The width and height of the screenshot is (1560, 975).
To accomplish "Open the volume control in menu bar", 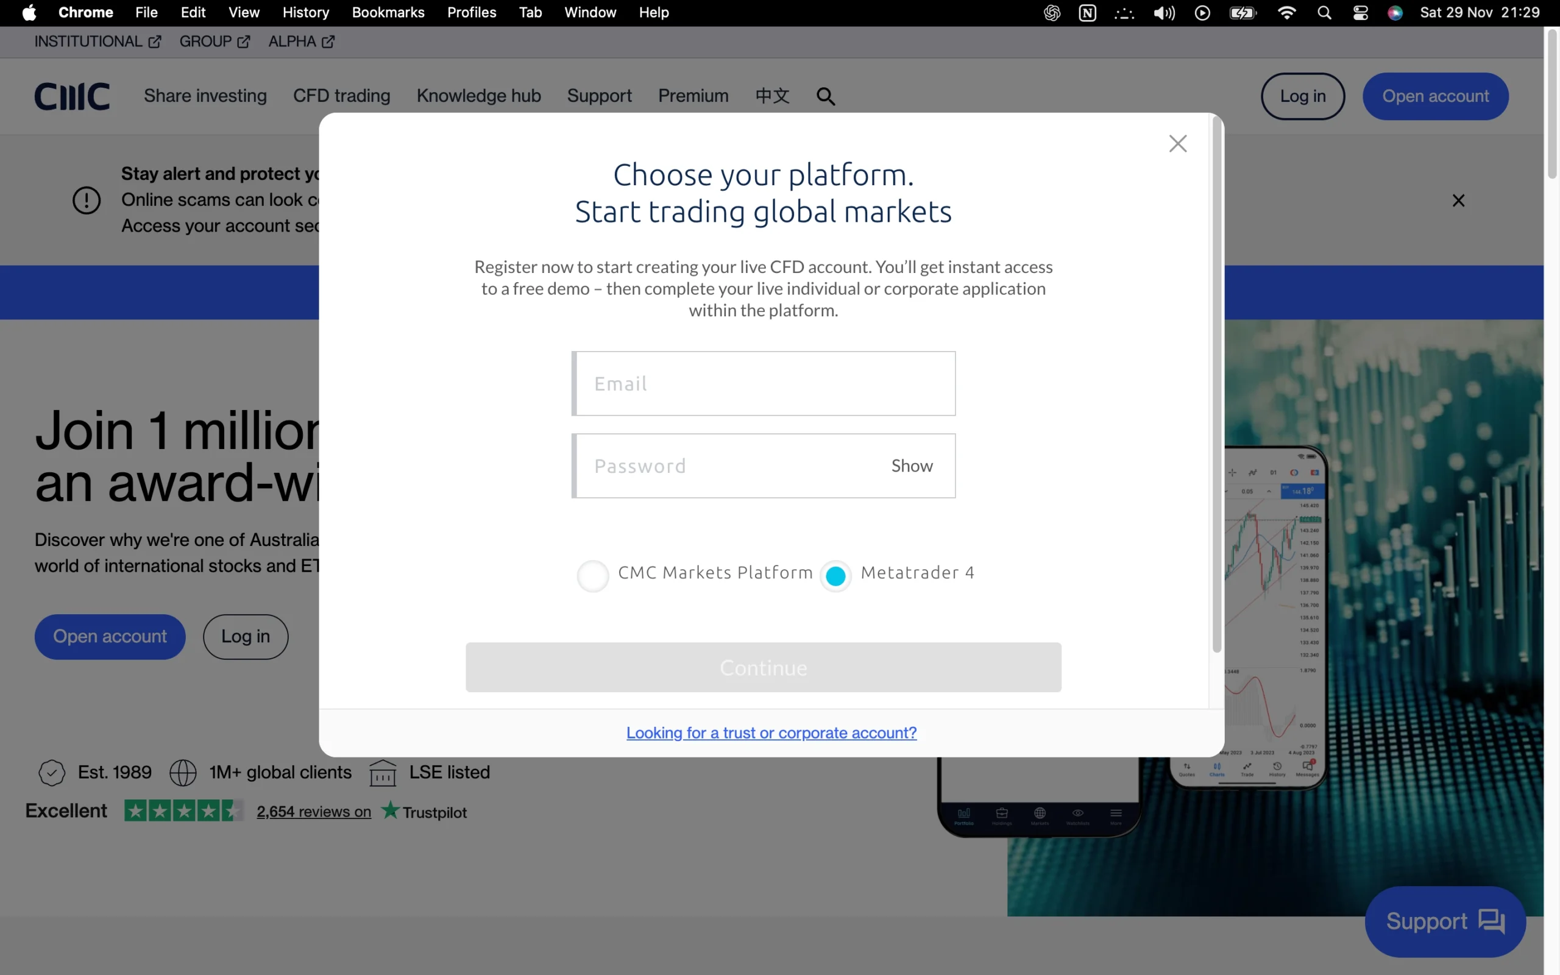I will click(1163, 13).
